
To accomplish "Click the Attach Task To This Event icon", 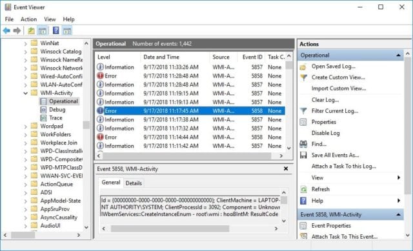I will coord(303,236).
